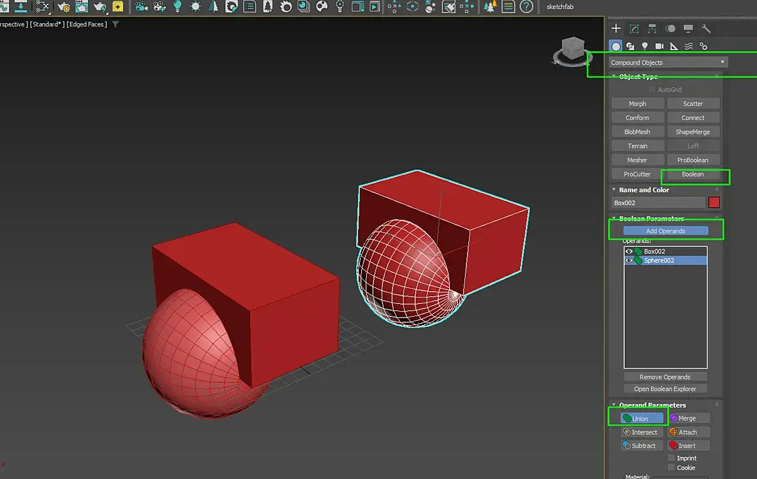Choose the Shapes category icon
The width and height of the screenshot is (757, 479).
pos(630,46)
